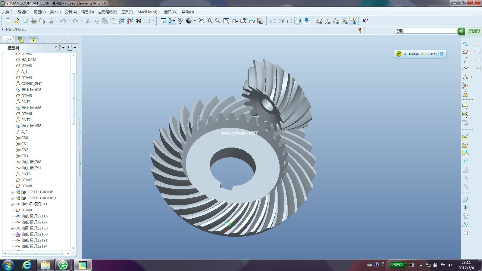The height and width of the screenshot is (271, 482).
Task: Click the regenerate model icon
Action: pos(121,21)
